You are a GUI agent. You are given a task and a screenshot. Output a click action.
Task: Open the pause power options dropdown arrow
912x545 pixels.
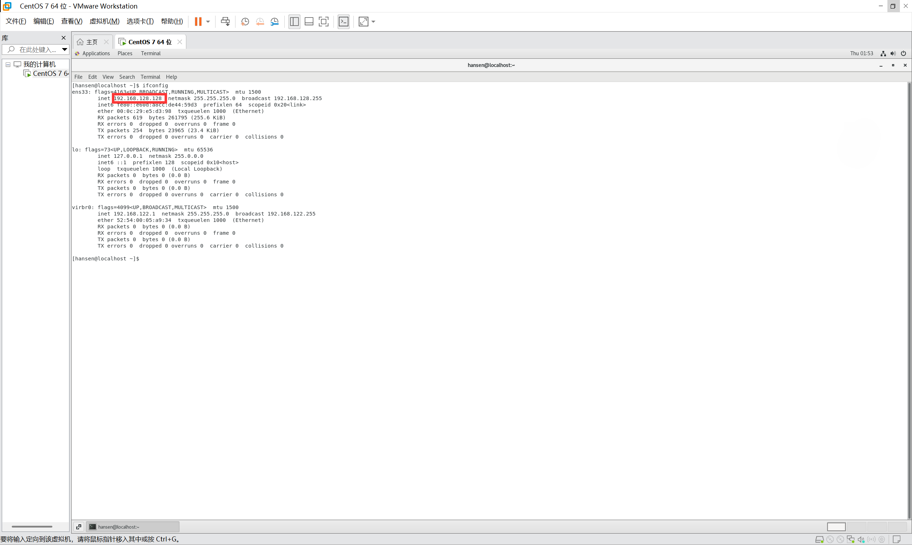208,21
